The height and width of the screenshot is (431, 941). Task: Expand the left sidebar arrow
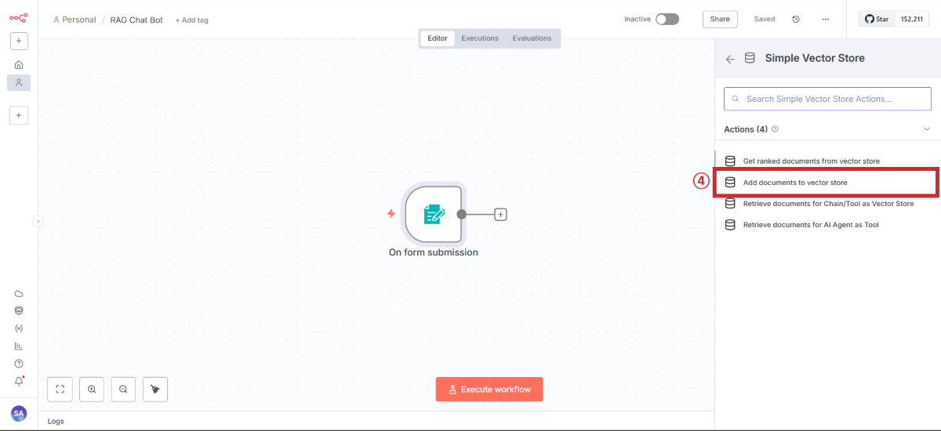(x=38, y=222)
